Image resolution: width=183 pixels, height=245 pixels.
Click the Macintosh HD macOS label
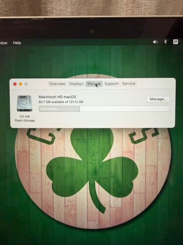point(57,97)
